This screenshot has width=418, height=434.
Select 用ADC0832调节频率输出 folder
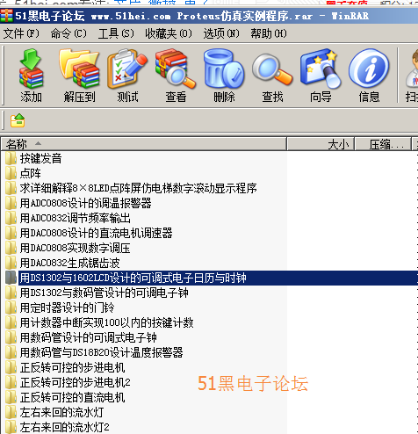click(x=75, y=218)
